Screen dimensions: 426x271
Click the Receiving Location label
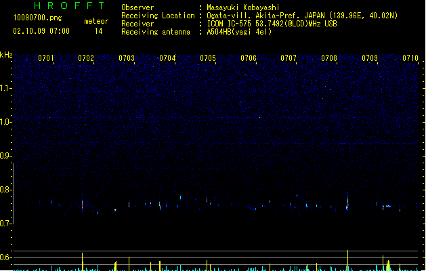coord(158,16)
